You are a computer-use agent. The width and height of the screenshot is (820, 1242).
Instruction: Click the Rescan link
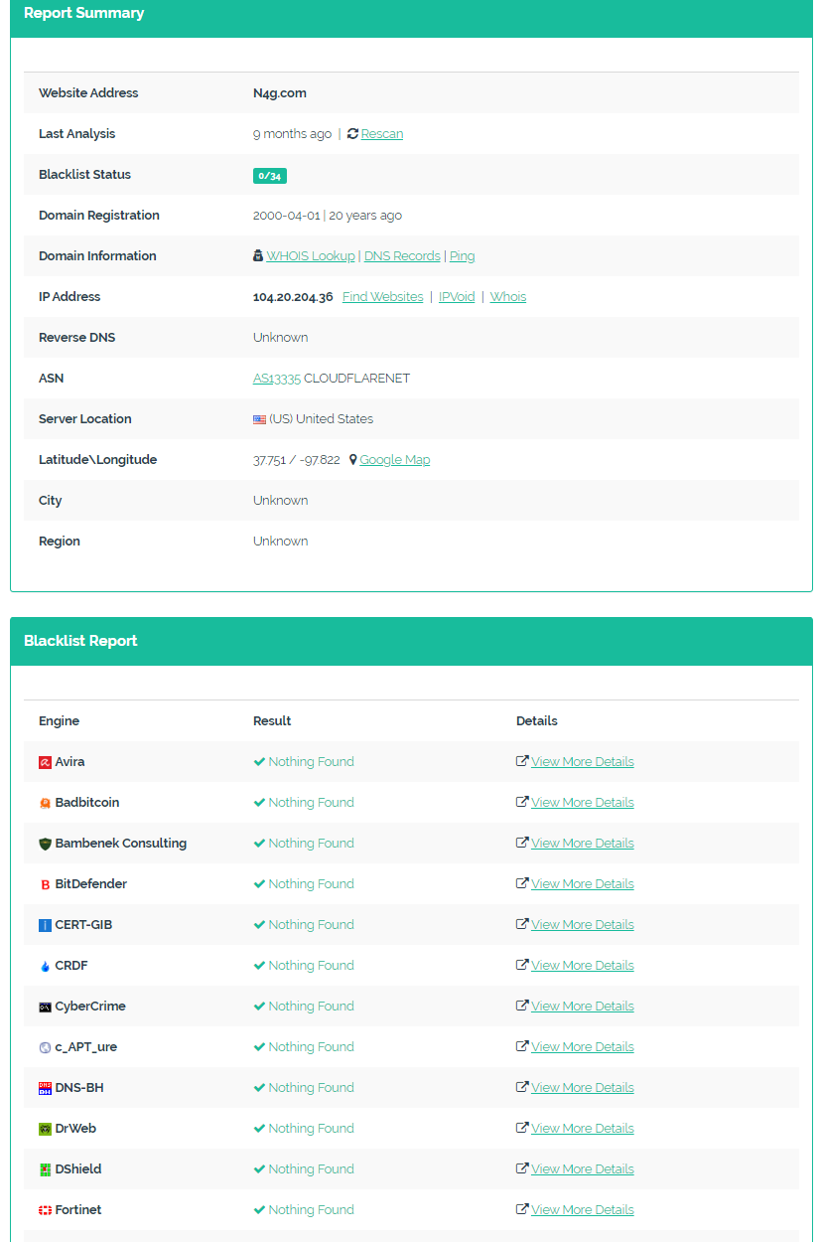point(382,134)
